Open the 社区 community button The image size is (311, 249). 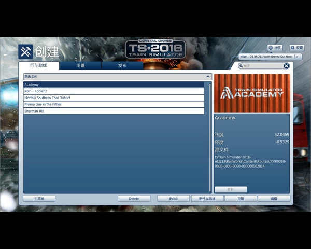pyautogui.click(x=275, y=48)
